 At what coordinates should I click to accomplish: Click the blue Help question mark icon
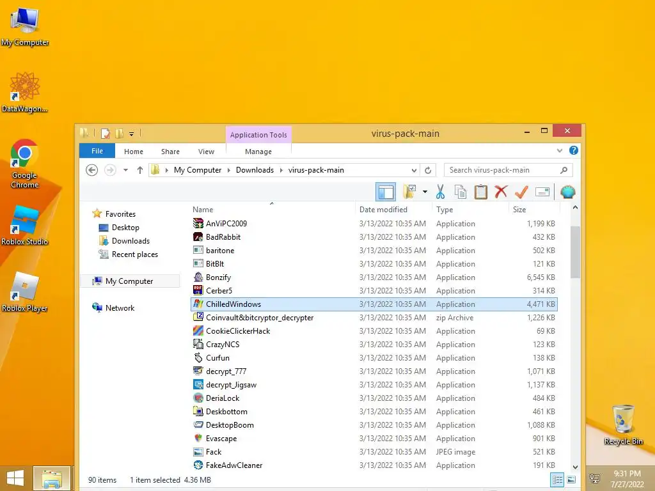574,150
